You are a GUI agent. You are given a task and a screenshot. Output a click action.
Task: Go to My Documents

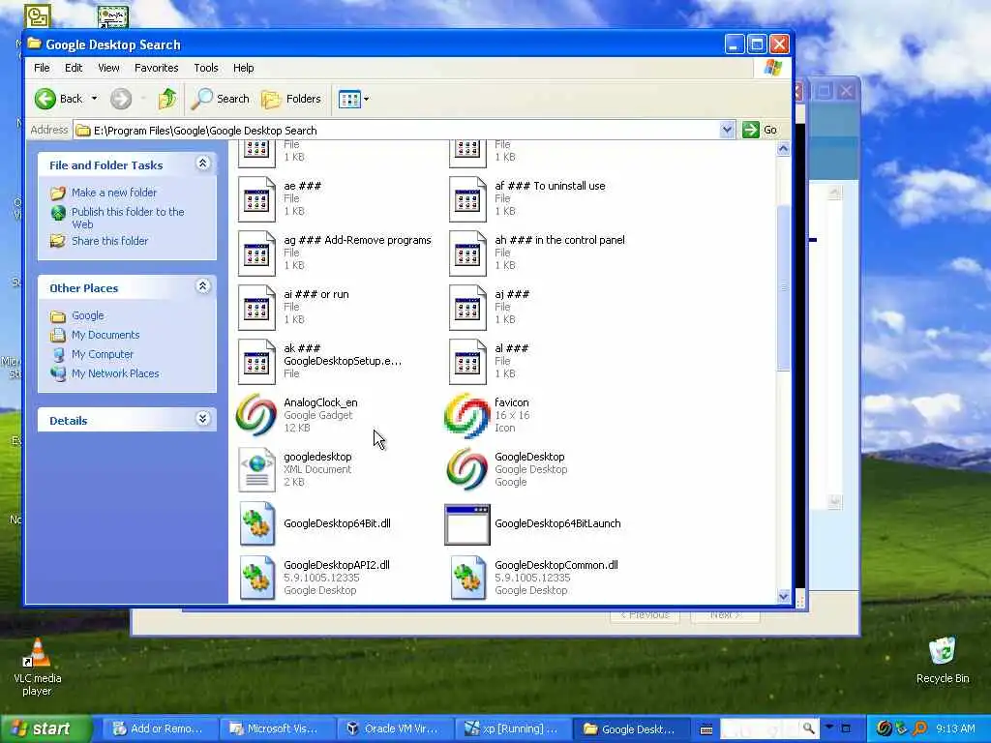105,335
